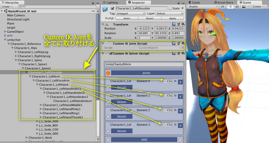Click the Hierarchy vertical scrollbar
269x143 pixels.
pyautogui.click(x=98, y=57)
